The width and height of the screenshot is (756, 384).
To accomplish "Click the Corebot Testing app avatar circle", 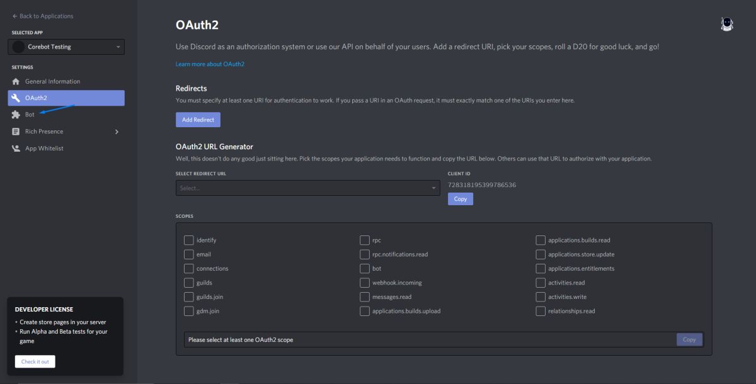I will coord(18,47).
